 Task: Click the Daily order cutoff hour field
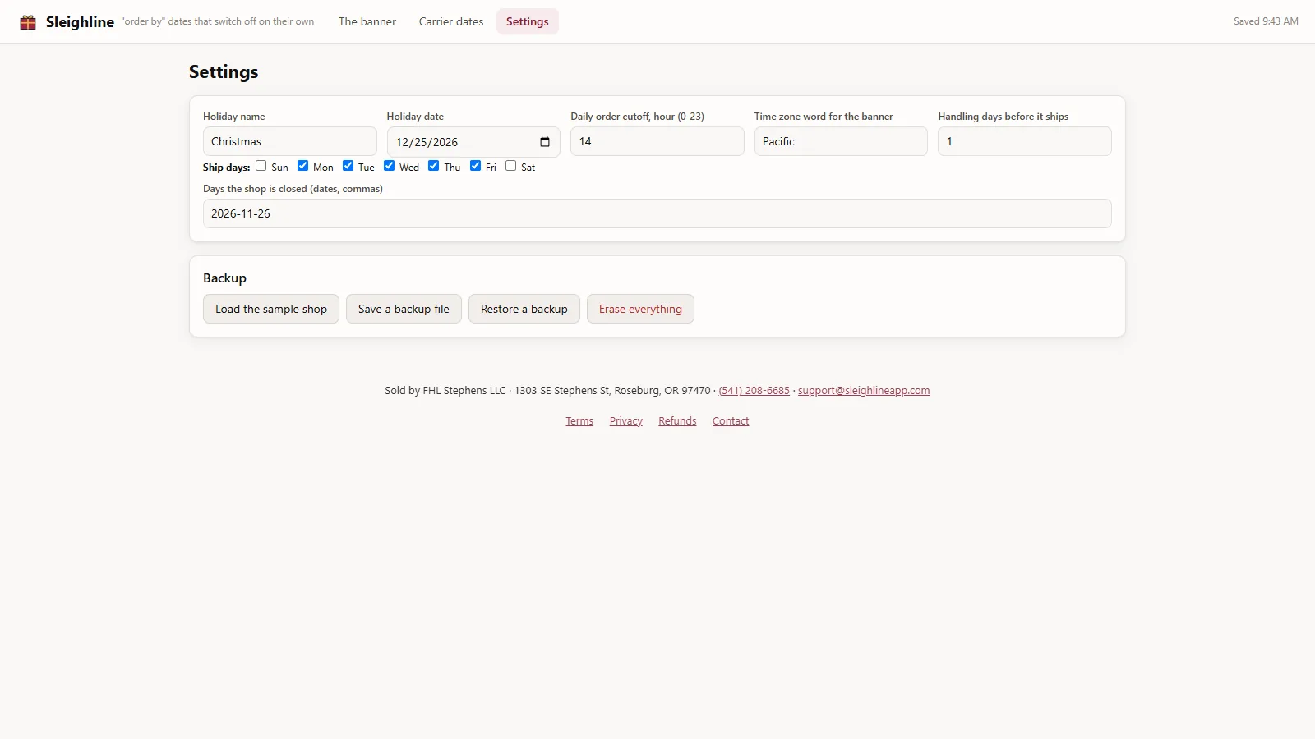[x=657, y=141]
